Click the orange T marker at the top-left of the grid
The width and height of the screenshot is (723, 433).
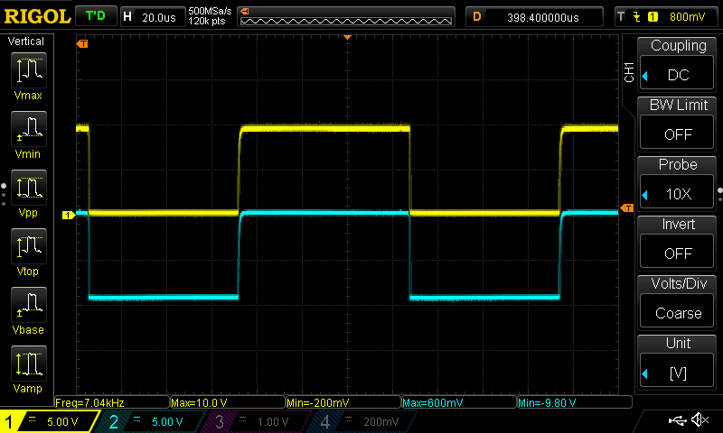coord(82,43)
